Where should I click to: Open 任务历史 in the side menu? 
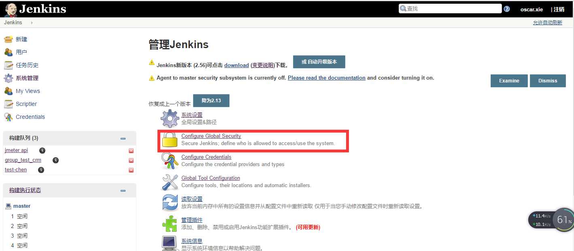27,65
